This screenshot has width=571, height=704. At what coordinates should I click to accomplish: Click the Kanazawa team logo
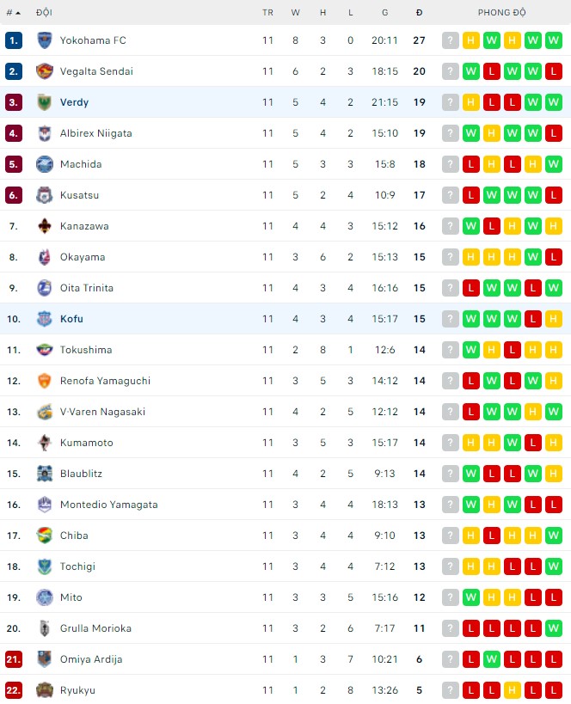(45, 226)
